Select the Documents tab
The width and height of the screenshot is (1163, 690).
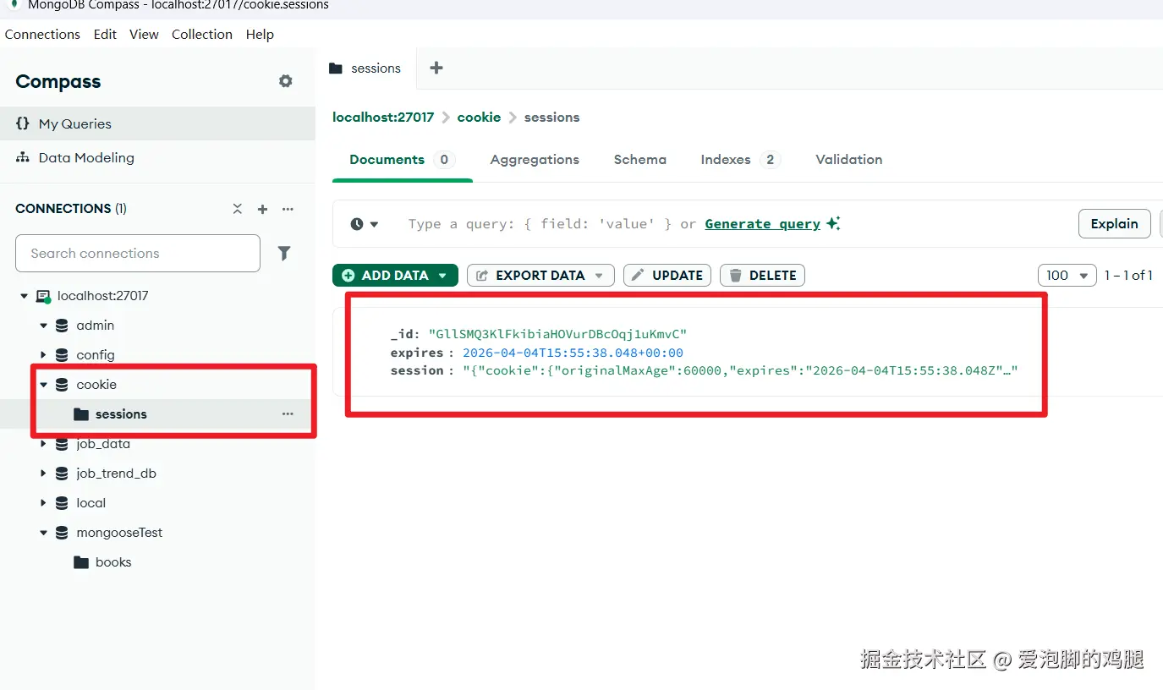coord(402,160)
